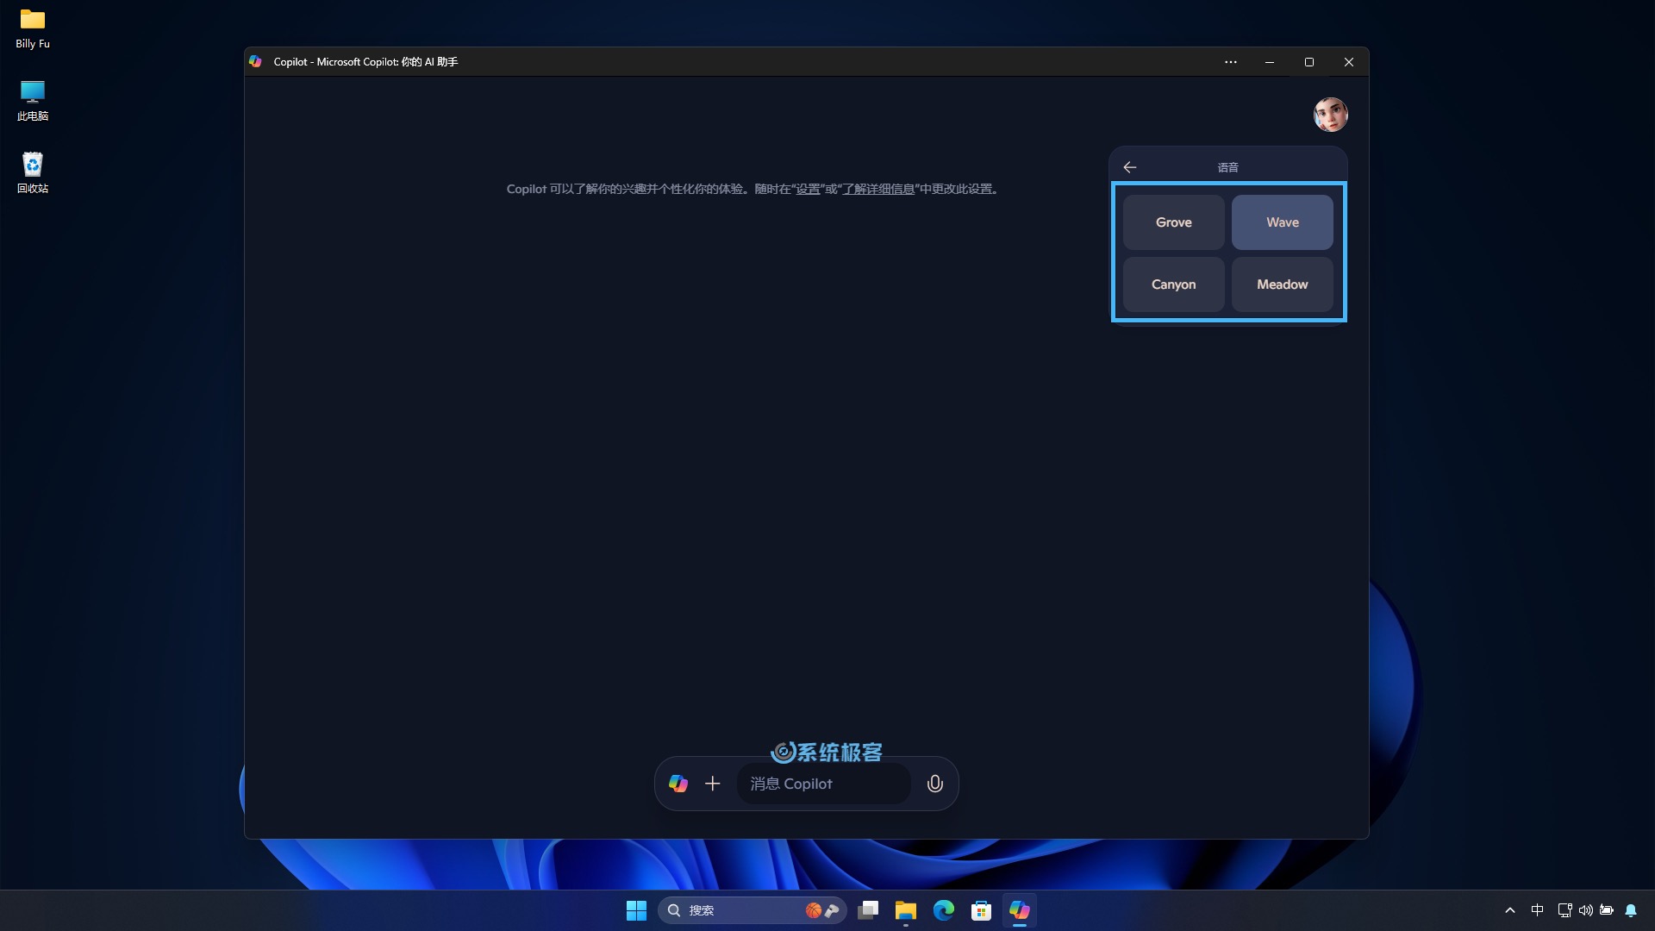Open the user profile avatar
The width and height of the screenshot is (1655, 931).
pos(1330,115)
